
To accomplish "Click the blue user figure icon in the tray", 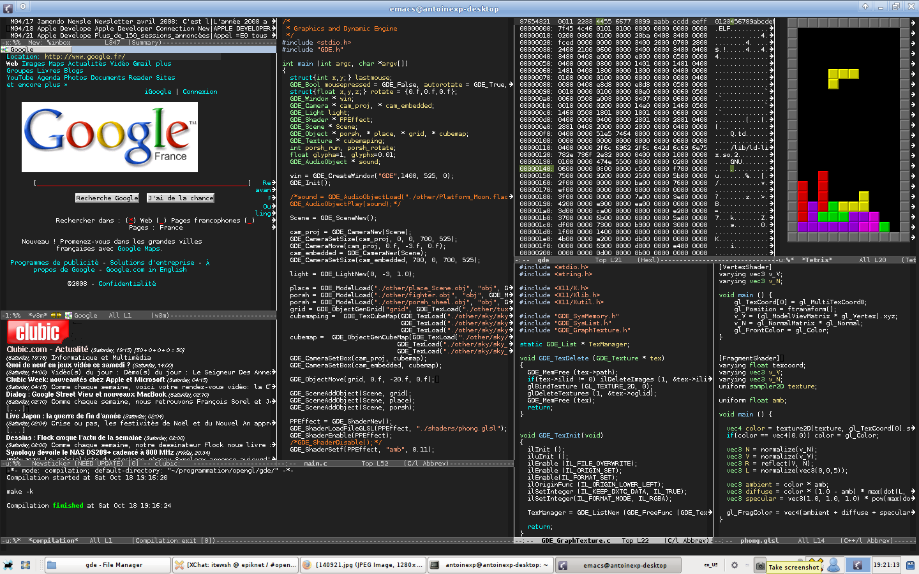I will 833,565.
